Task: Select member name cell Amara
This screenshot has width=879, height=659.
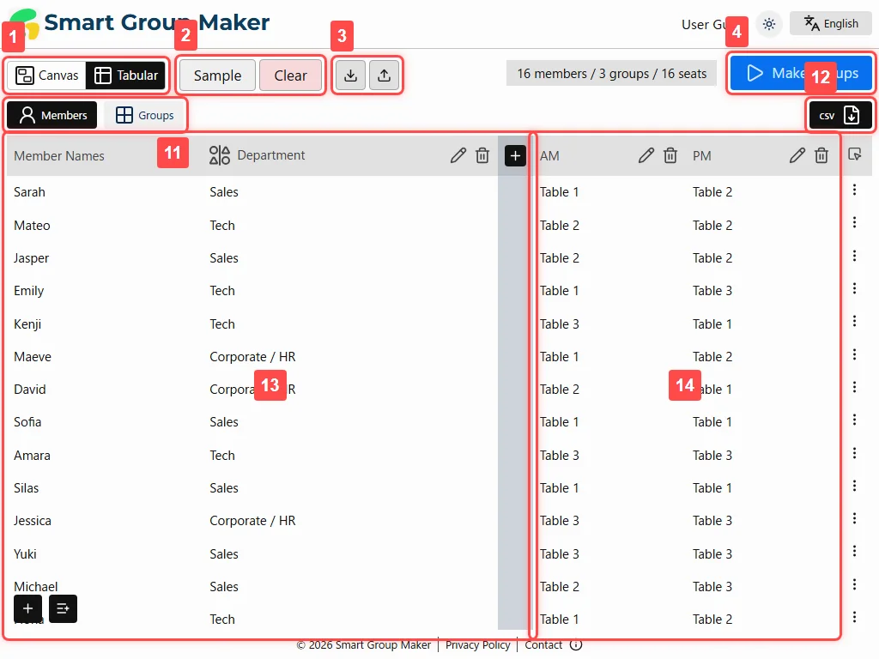Action: pyautogui.click(x=32, y=456)
